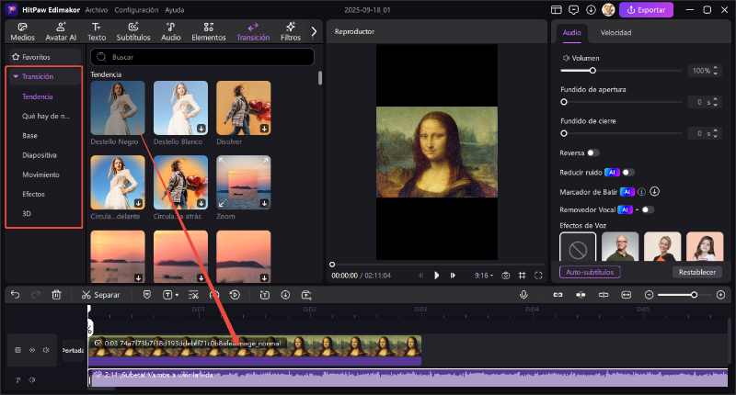Add a marker using the shield-shaped icon

pos(147,295)
